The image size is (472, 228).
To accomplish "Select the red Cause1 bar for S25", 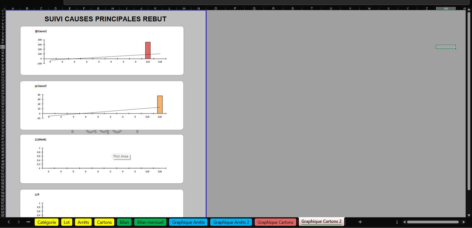I will [x=148, y=50].
